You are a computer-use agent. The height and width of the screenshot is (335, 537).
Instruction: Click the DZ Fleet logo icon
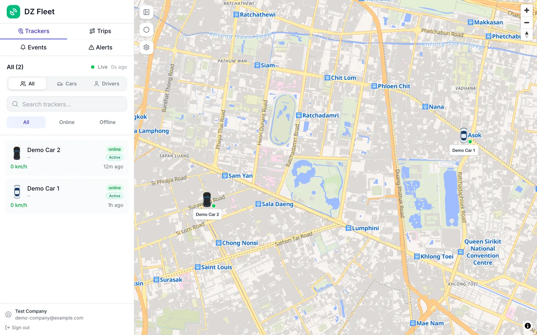(13, 12)
